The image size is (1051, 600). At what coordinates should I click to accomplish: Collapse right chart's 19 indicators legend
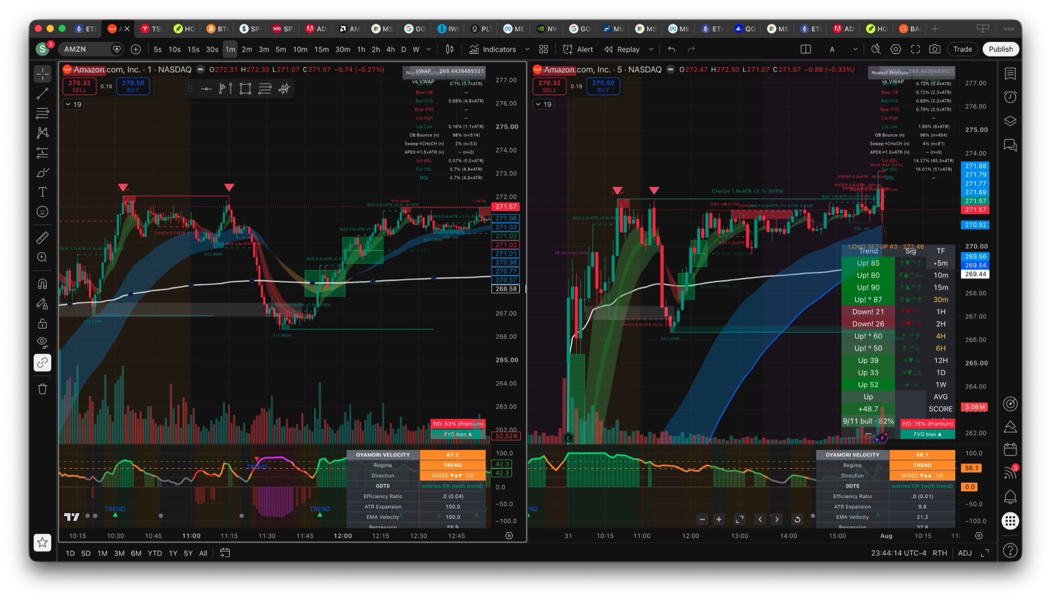pyautogui.click(x=544, y=105)
